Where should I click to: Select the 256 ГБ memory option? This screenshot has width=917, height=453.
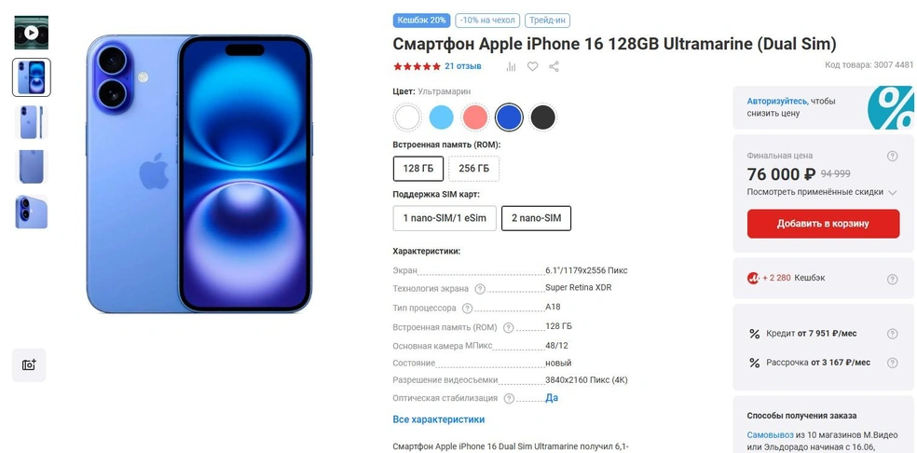tap(473, 169)
